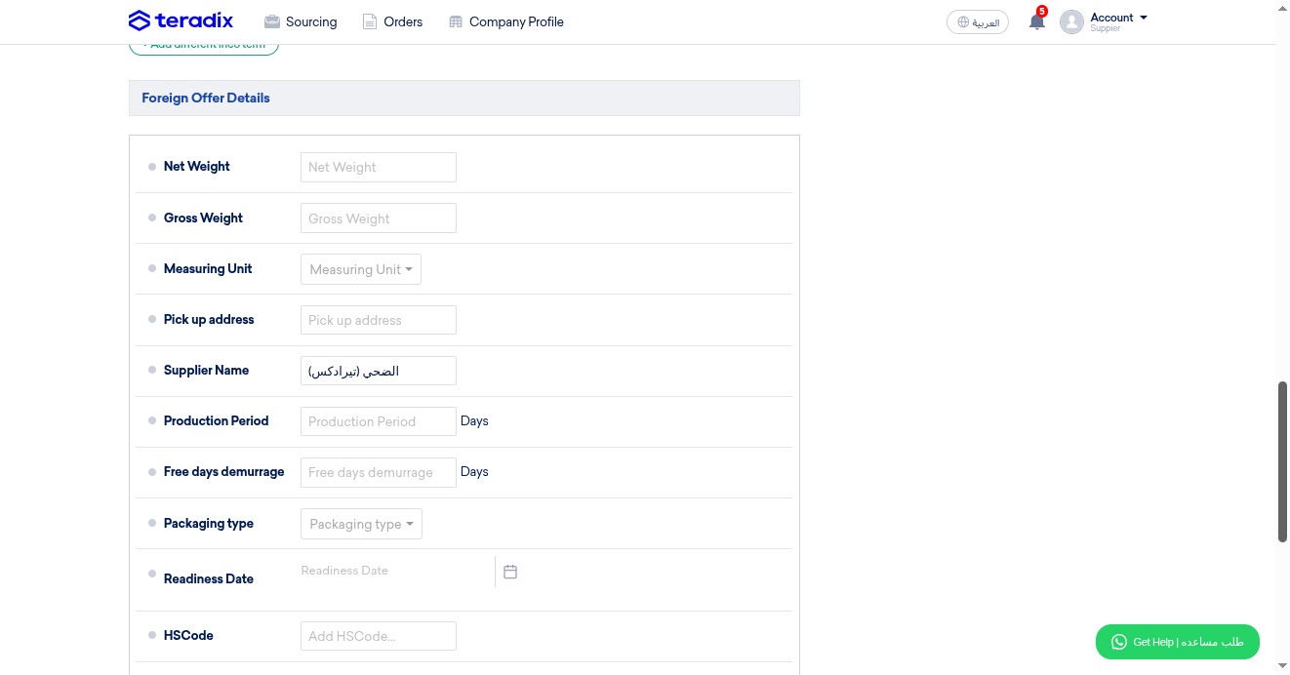Click the Supplier Name field

coord(379,371)
